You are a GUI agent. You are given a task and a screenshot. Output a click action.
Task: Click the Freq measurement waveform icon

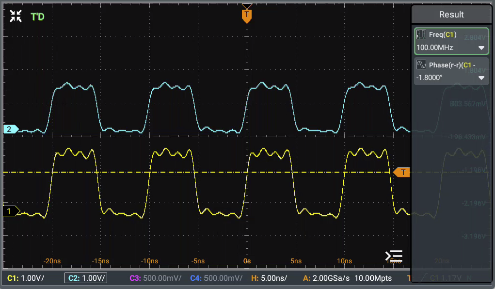pos(421,34)
